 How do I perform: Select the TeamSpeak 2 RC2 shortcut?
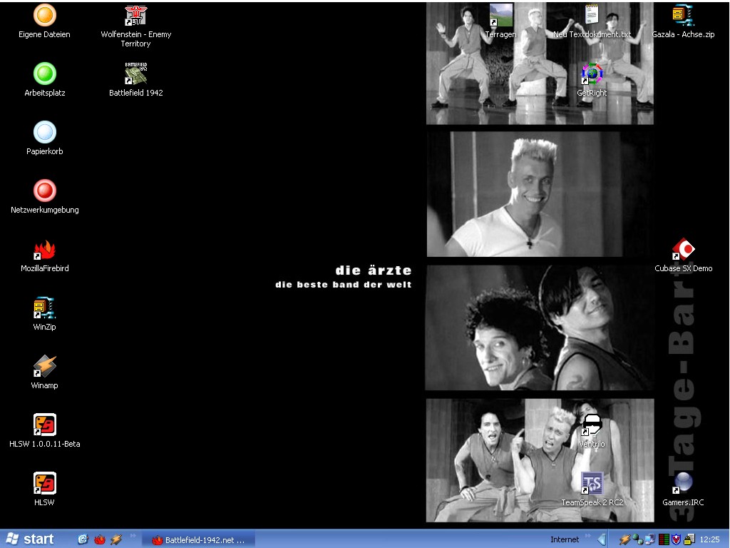592,489
